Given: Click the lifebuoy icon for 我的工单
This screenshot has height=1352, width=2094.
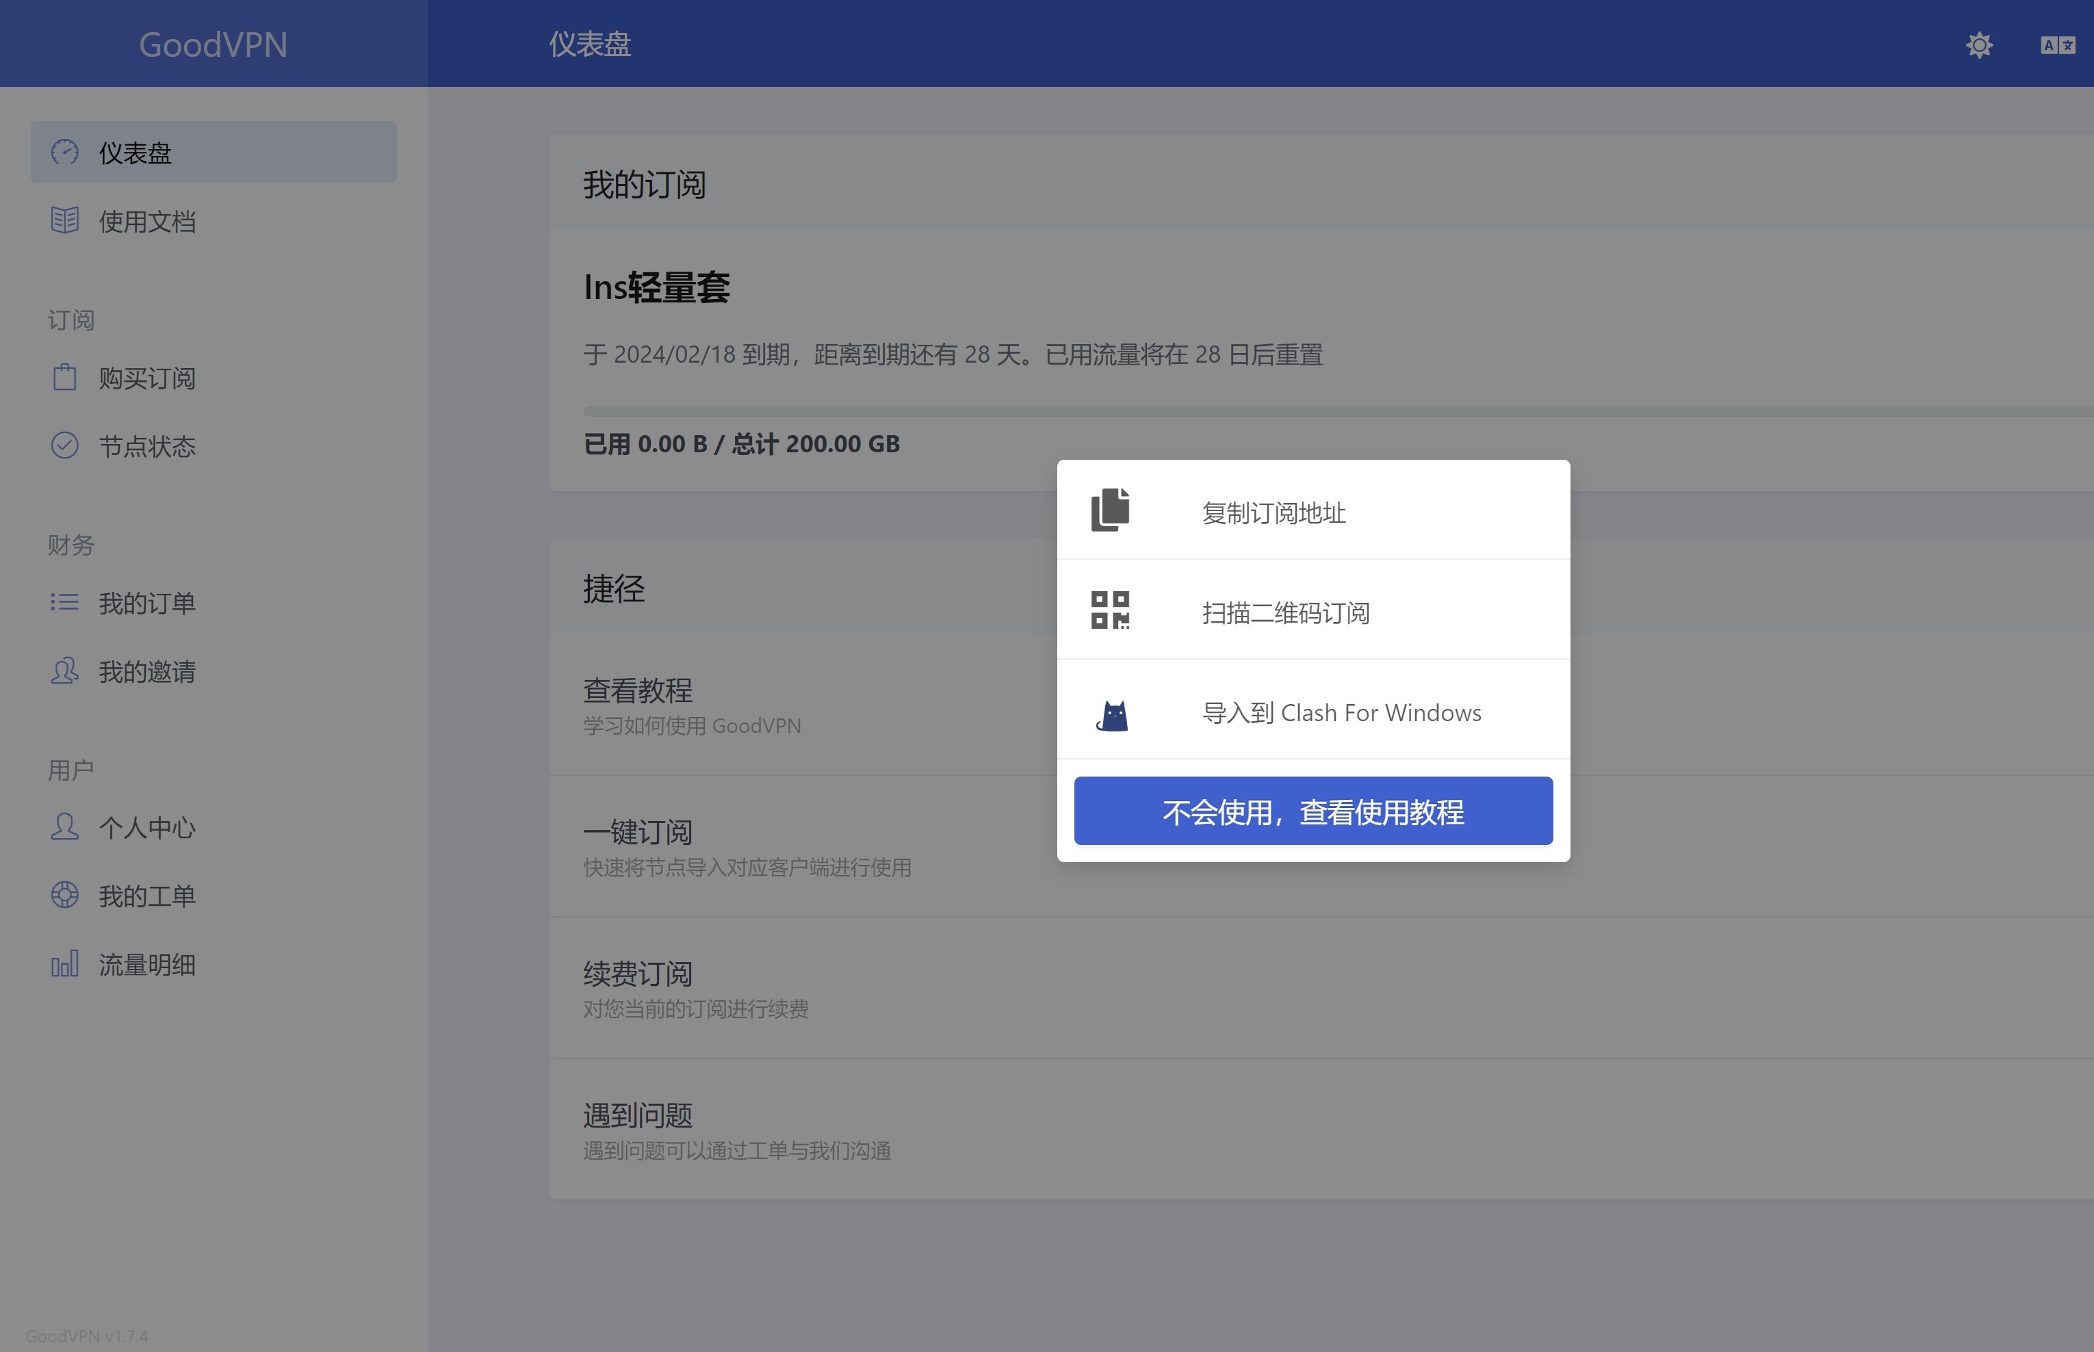Looking at the screenshot, I should [64, 894].
